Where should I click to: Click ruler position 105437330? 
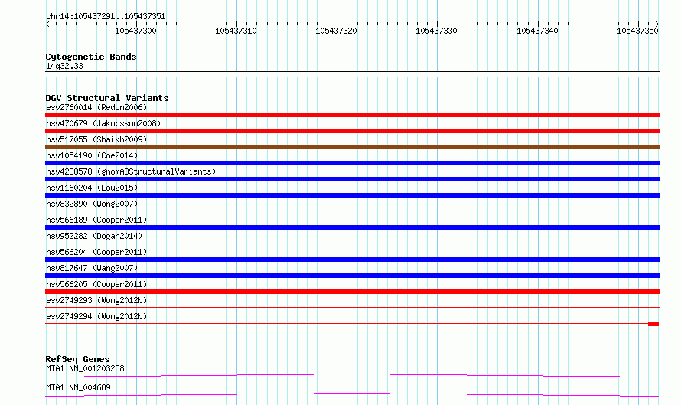436,31
